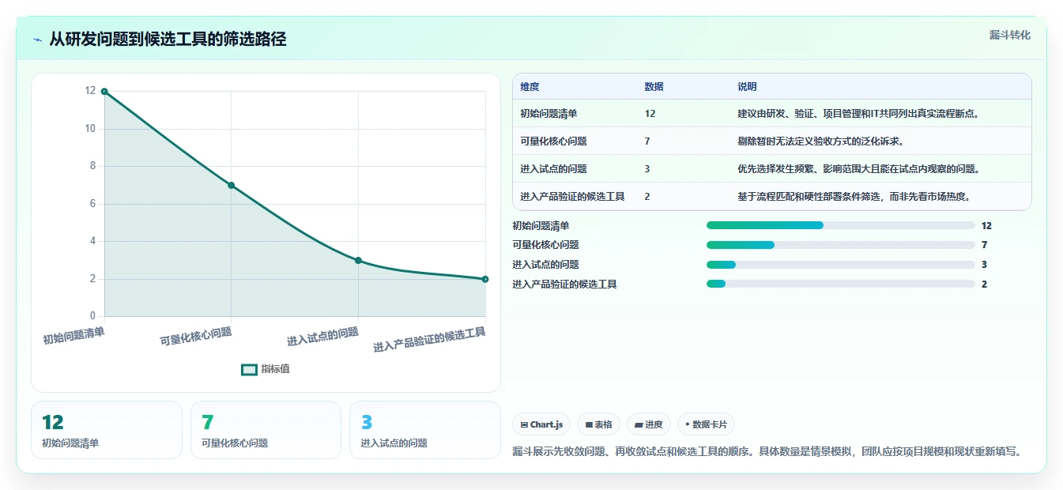Image resolution: width=1063 pixels, height=490 pixels.
Task: Click the progress value 2 beside its bar
Action: (x=984, y=285)
